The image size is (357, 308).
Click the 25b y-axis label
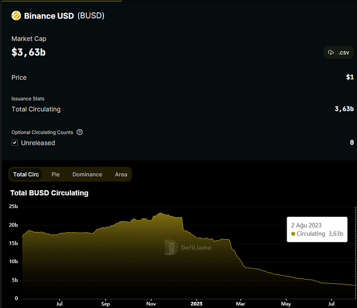click(13, 206)
